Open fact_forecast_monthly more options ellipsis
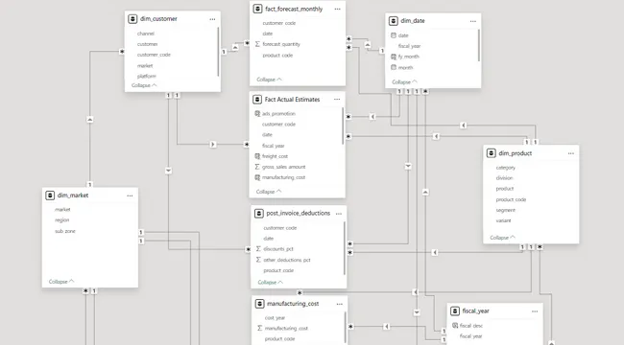The image size is (624, 345). click(338, 10)
